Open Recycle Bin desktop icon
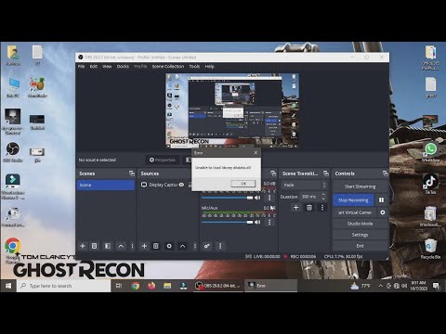The width and height of the screenshot is (446, 334). [430, 249]
